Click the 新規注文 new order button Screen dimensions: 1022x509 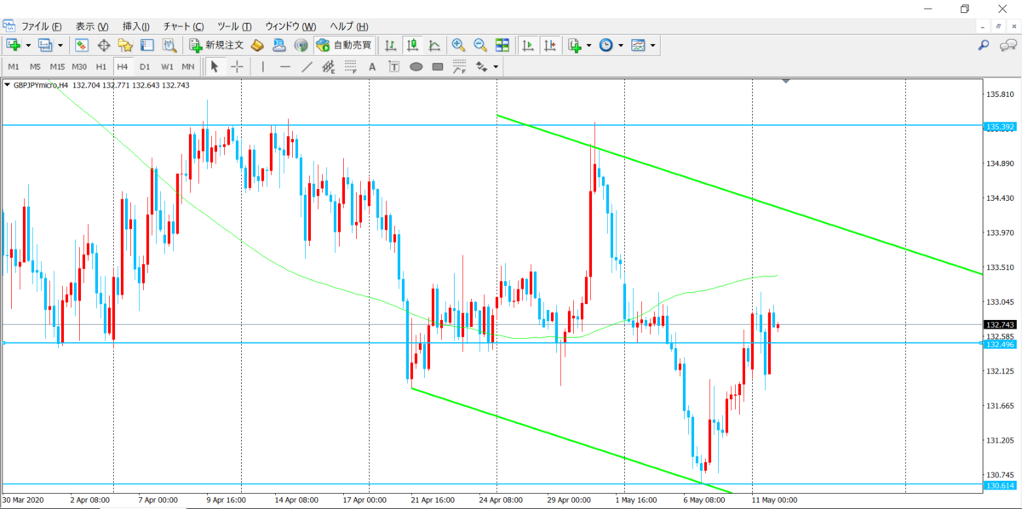point(216,45)
